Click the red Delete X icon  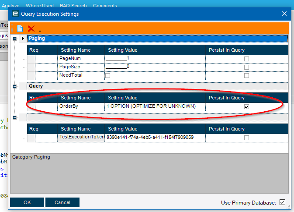coord(31,29)
